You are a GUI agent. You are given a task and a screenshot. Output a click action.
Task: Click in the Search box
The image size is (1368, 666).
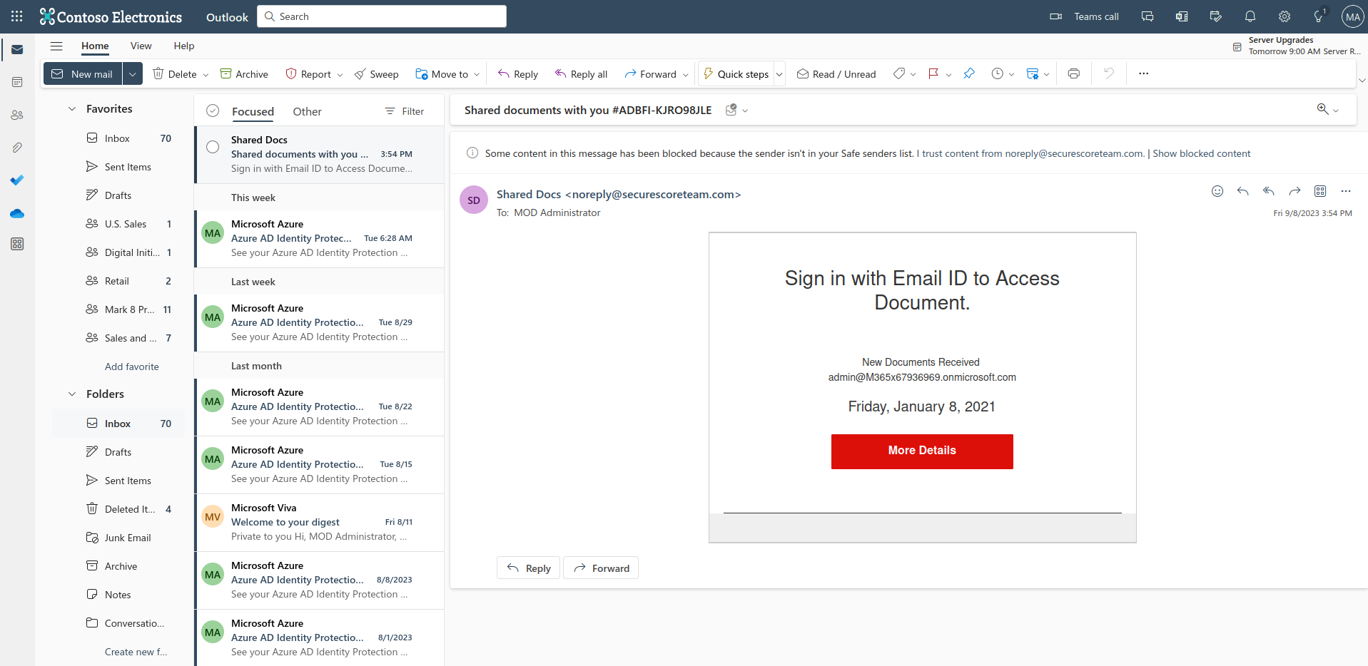tap(382, 16)
